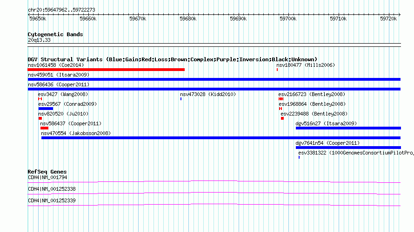Click the blue nsv459051 gain bar
414x232 pixels.
click(x=214, y=79)
